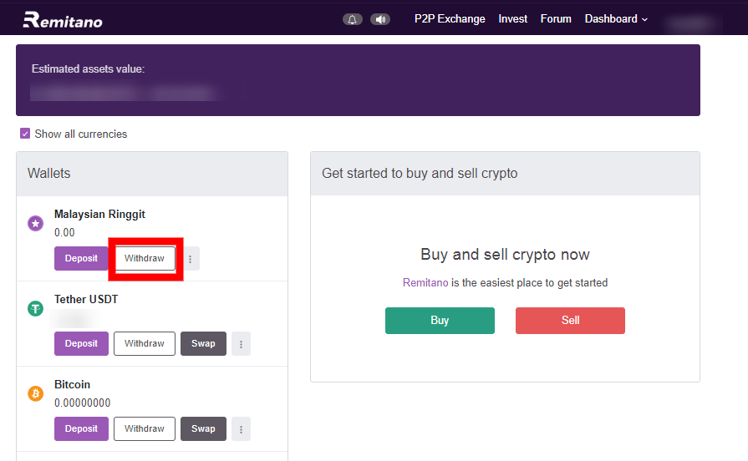Screen dimensions: 748x461
Task: Open more options for Malaysian Ringgit
Action: [x=190, y=259]
